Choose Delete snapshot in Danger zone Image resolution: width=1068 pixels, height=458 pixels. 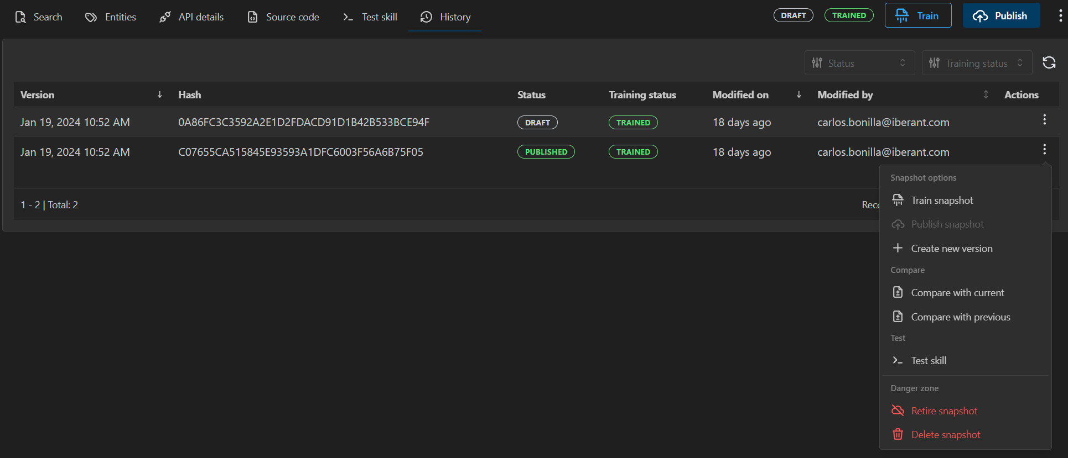[965, 435]
